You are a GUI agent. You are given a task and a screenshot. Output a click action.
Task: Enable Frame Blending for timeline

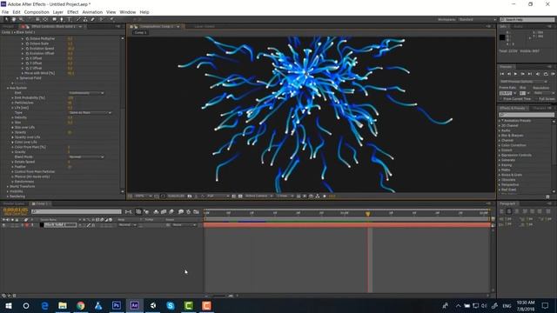(x=164, y=212)
